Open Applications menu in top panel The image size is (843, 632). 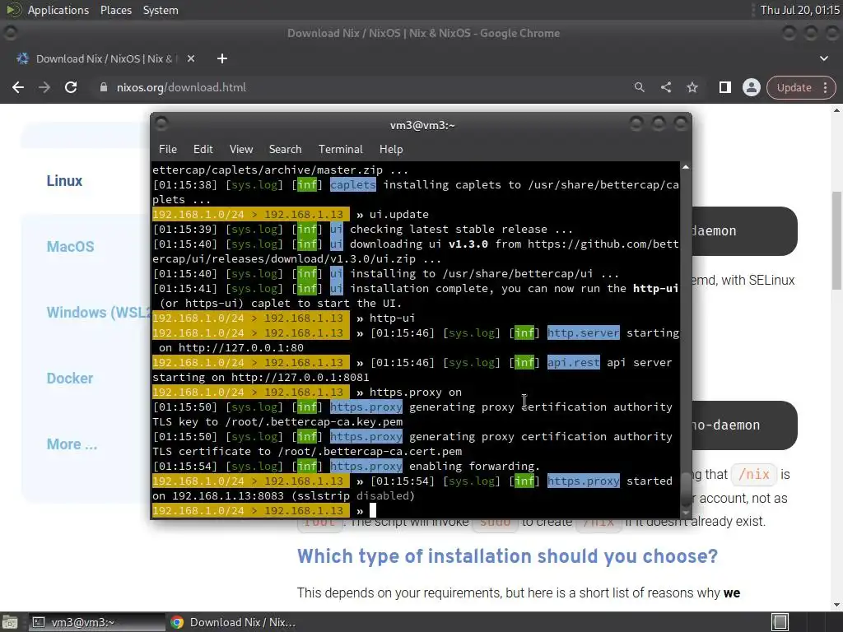58,10
